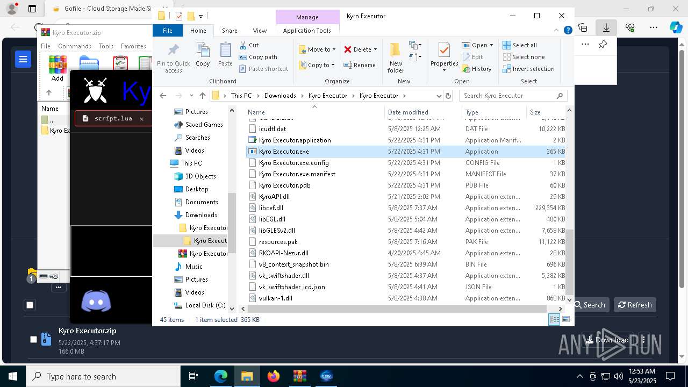This screenshot has width=688, height=387.
Task: Click Edit in Open group
Action: (x=472, y=57)
